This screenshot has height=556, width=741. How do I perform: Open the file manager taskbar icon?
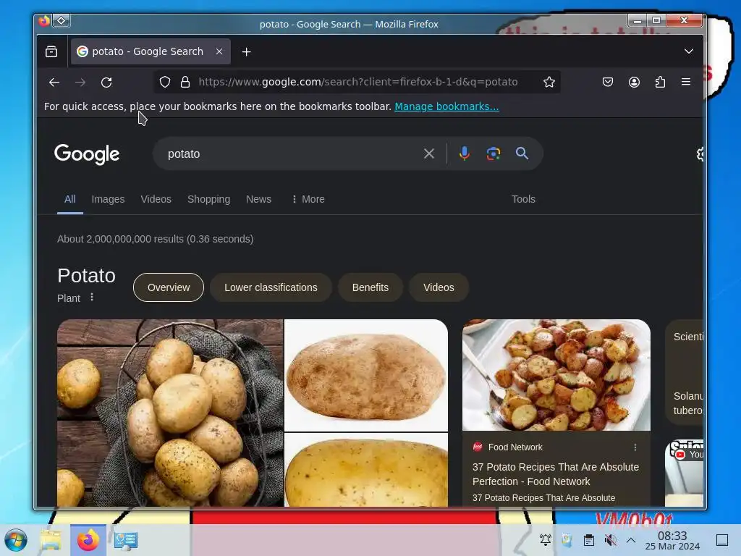[x=51, y=540]
